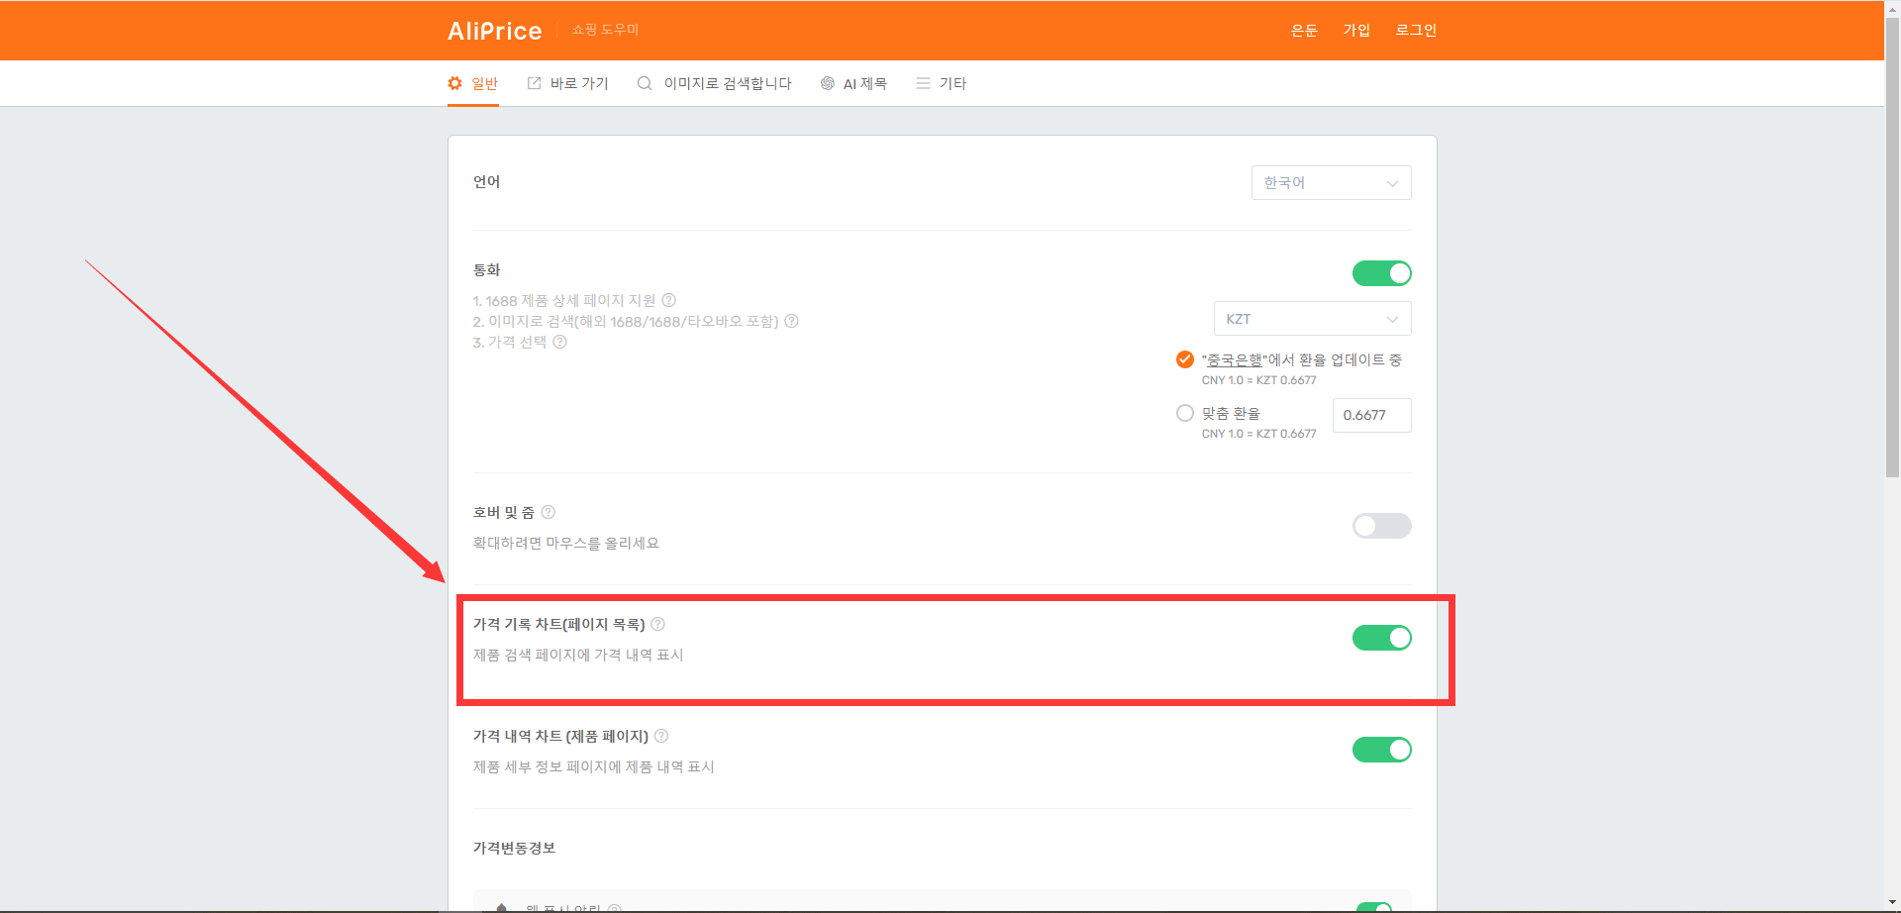Enable the 호버 및 줌 toggle
The image size is (1901, 913).
[1381, 526]
